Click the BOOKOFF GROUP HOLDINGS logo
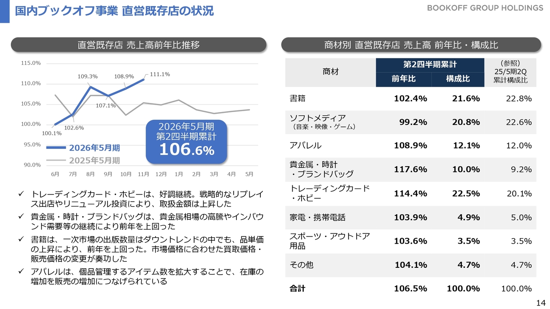This screenshot has height=309, width=550. click(485, 8)
